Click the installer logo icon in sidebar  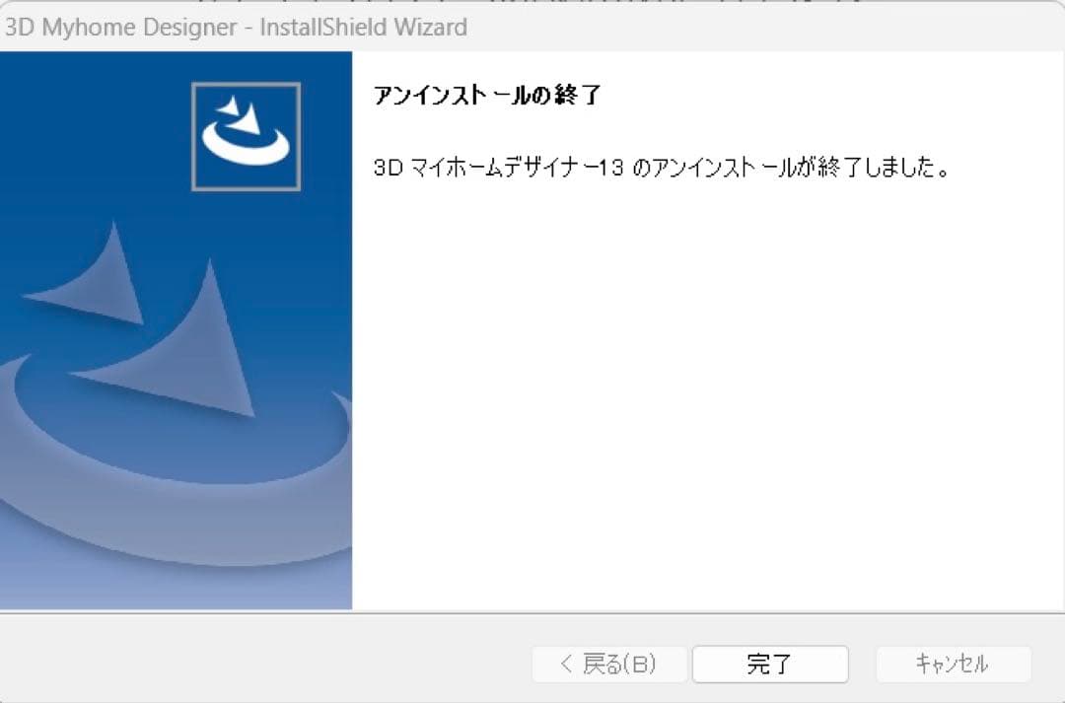pos(246,136)
